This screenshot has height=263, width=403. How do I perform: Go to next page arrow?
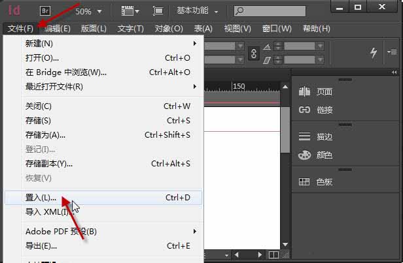260,255
